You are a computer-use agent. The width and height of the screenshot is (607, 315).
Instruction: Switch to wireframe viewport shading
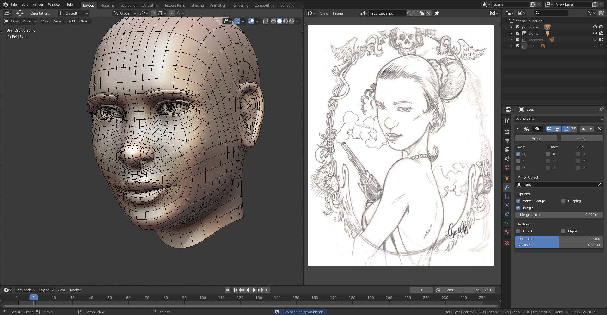point(273,21)
